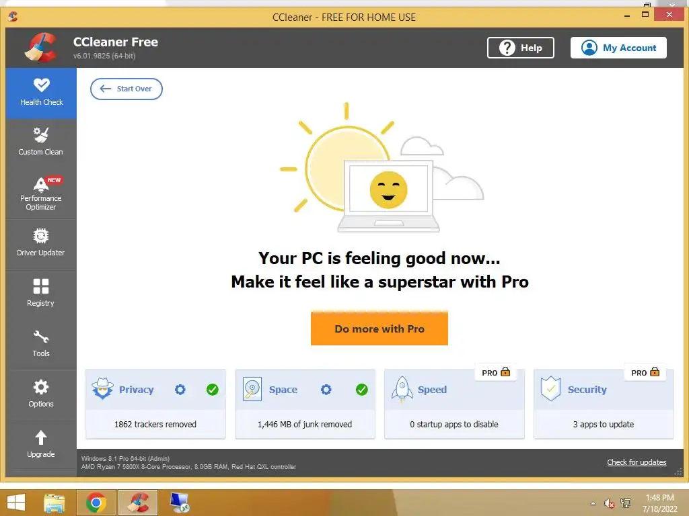Image resolution: width=689 pixels, height=516 pixels.
Task: Click the Speed rocket icon
Action: click(402, 389)
